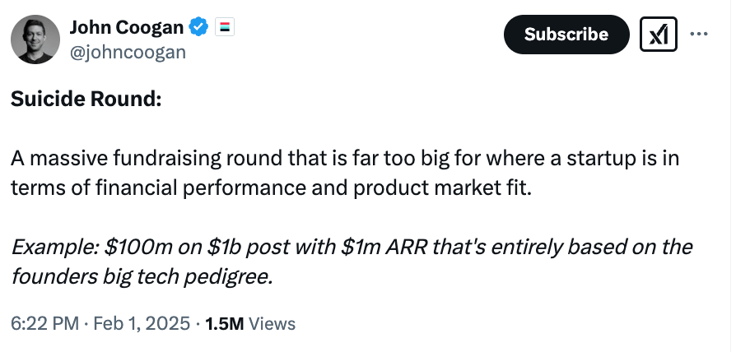
Task: Click the italic word "Example:"
Action: (x=54, y=247)
